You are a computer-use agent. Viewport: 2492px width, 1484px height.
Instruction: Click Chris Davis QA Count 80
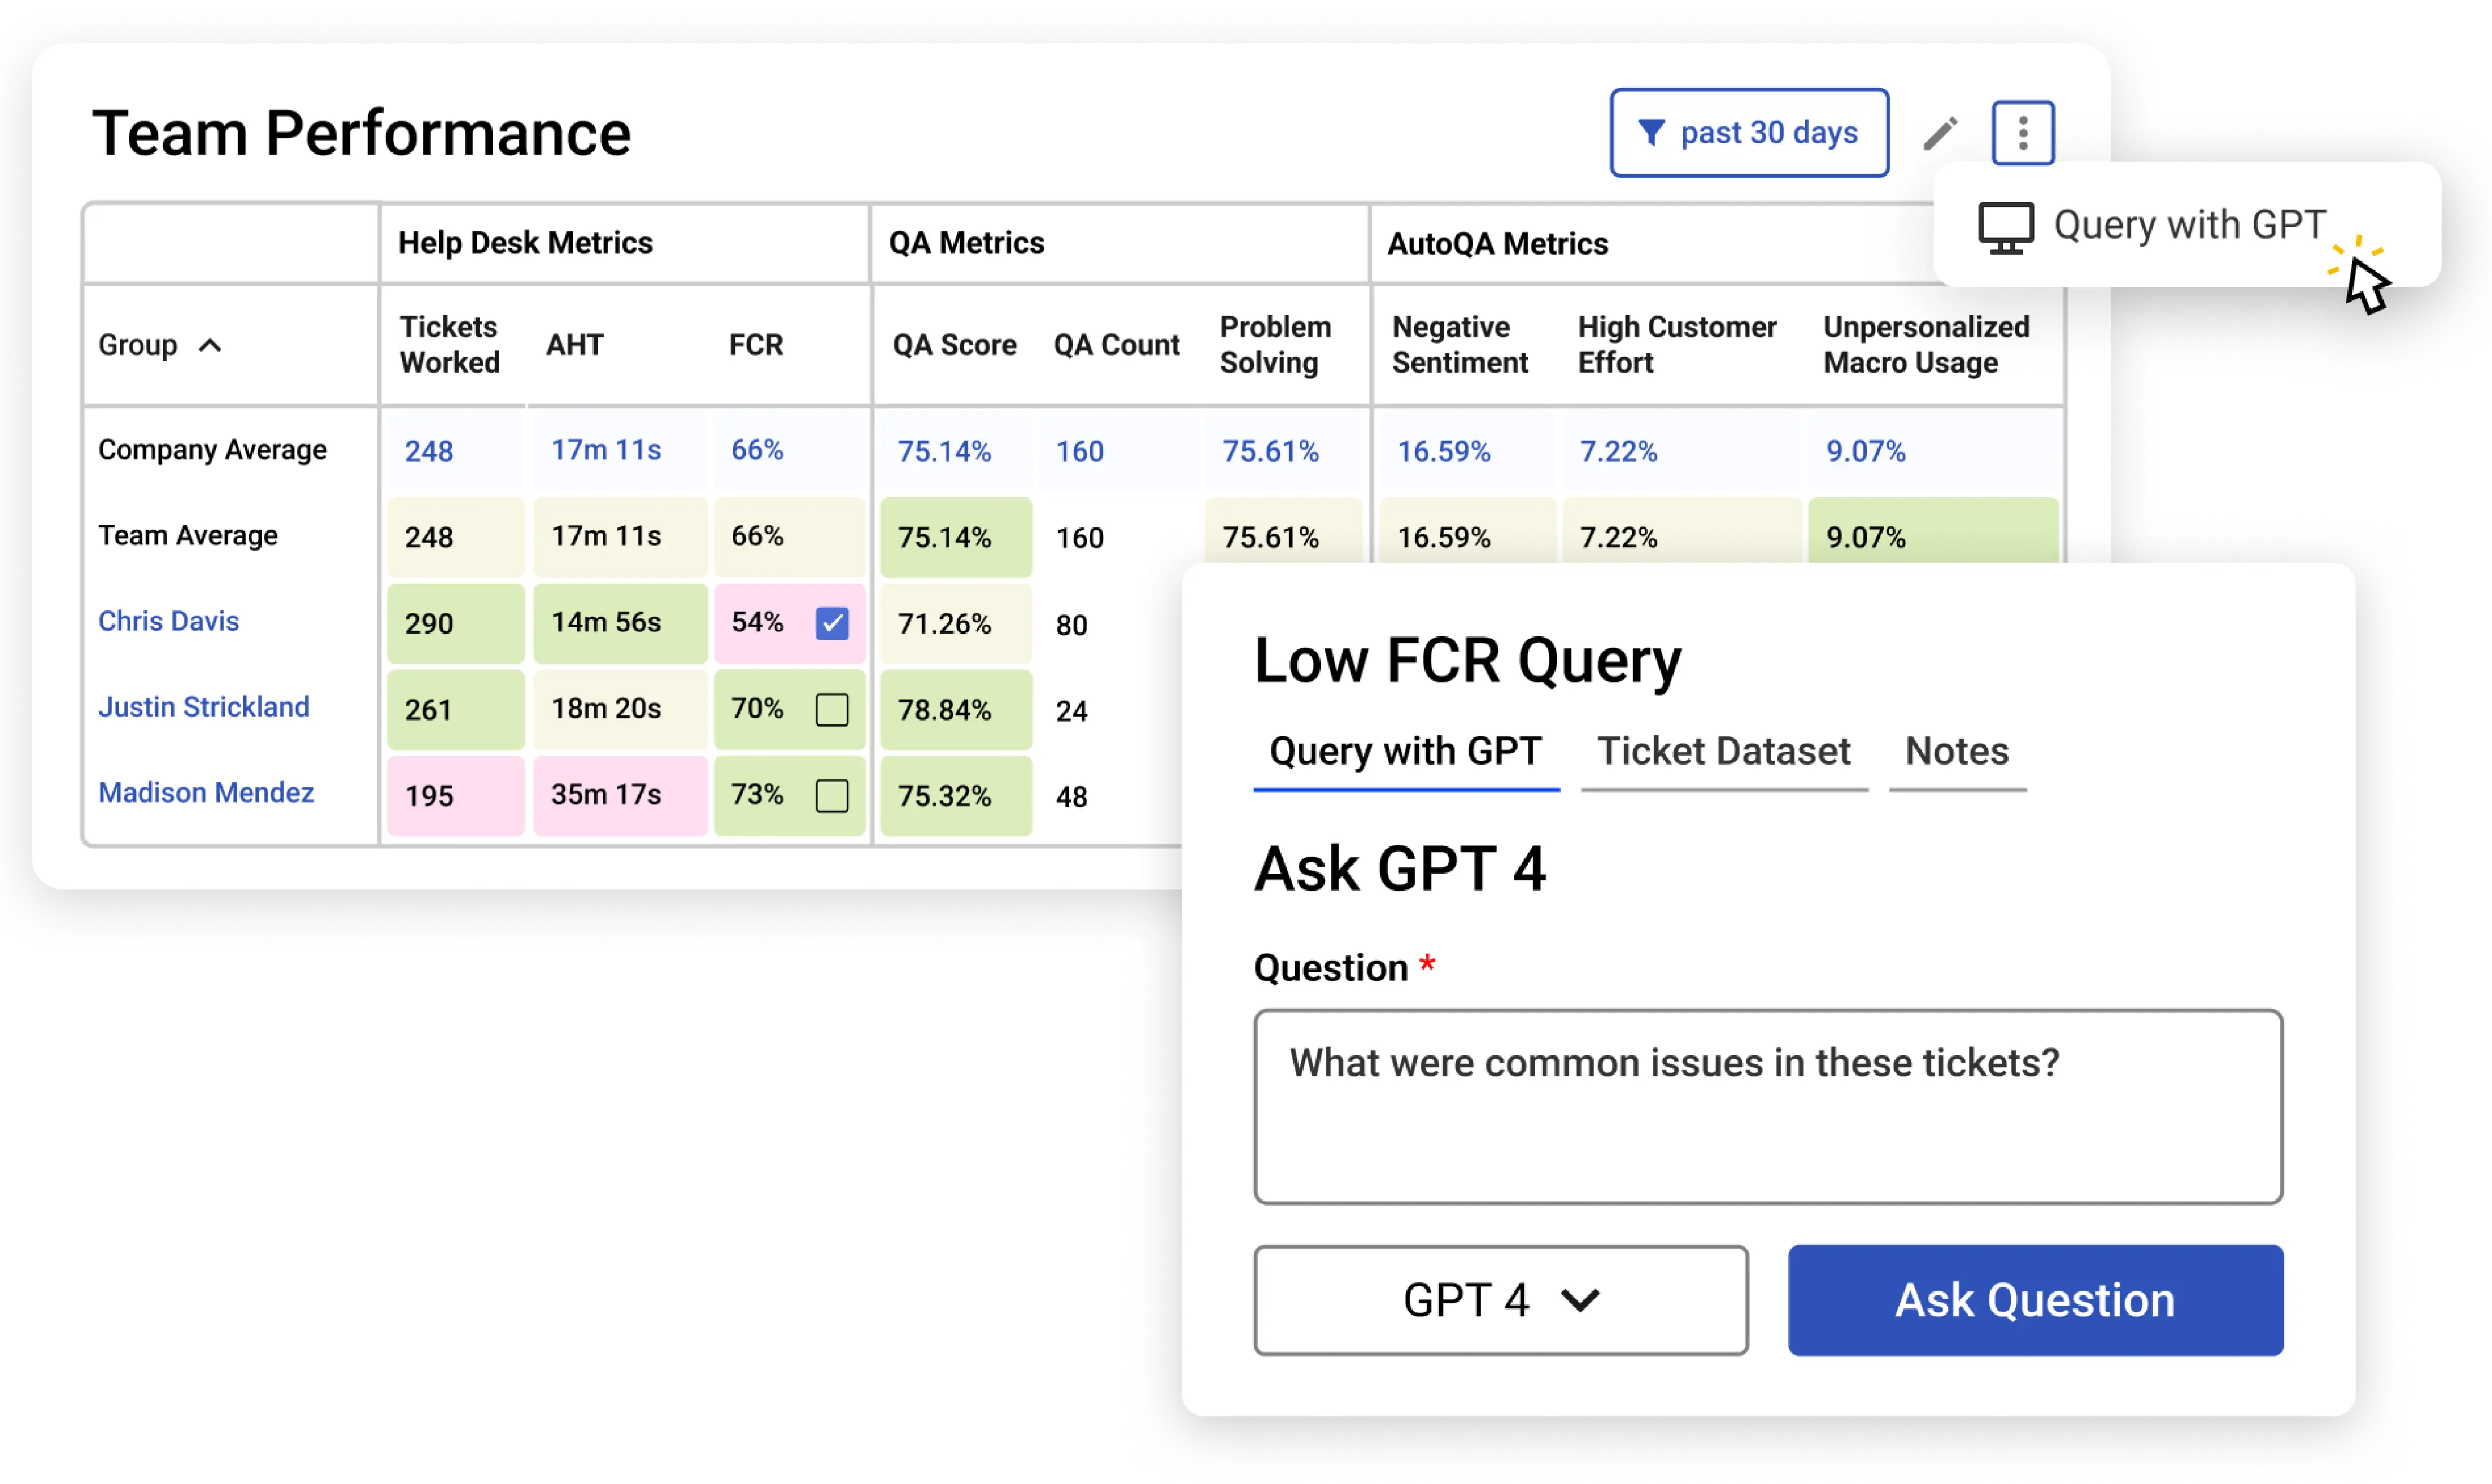coord(1072,625)
